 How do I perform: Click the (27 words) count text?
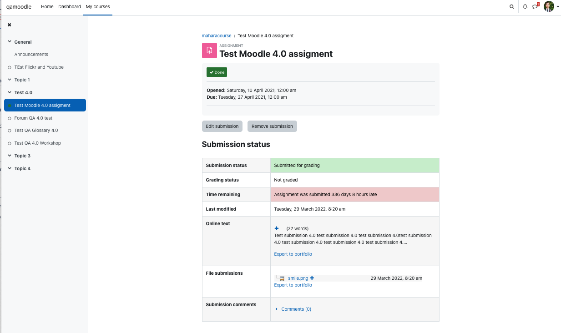click(297, 228)
